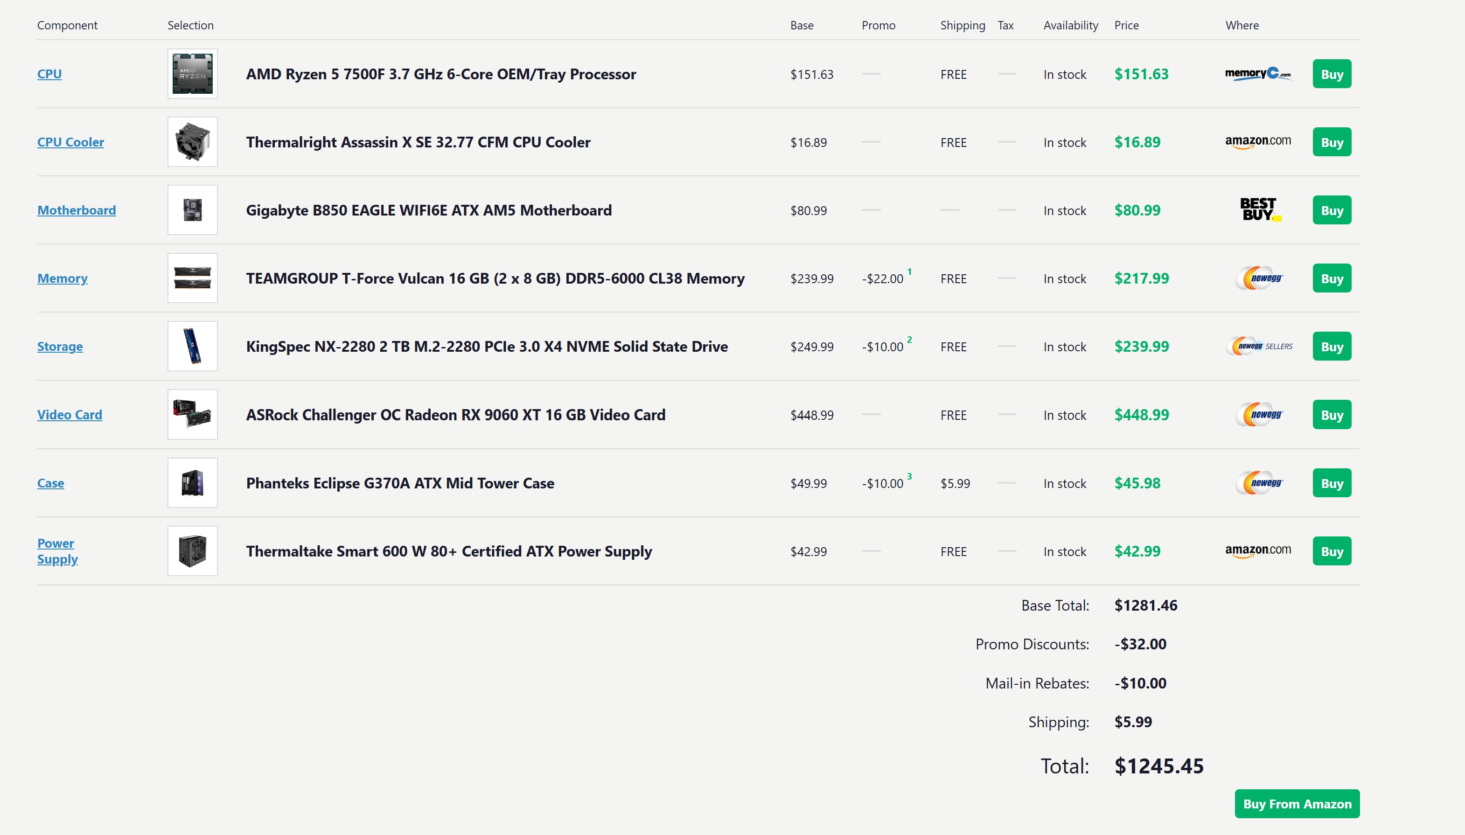The width and height of the screenshot is (1465, 835).
Task: Click the $80.99 green motherboard price
Action: [1137, 210]
